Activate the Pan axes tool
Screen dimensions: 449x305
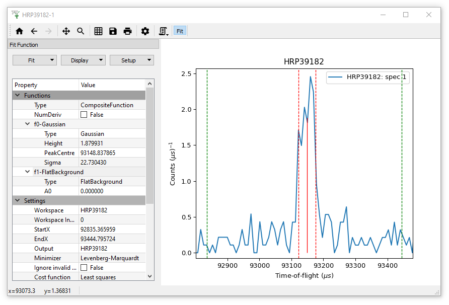[66, 31]
